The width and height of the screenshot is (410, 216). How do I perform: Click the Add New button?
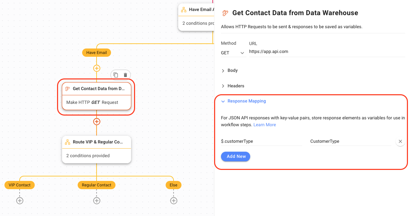236,156
